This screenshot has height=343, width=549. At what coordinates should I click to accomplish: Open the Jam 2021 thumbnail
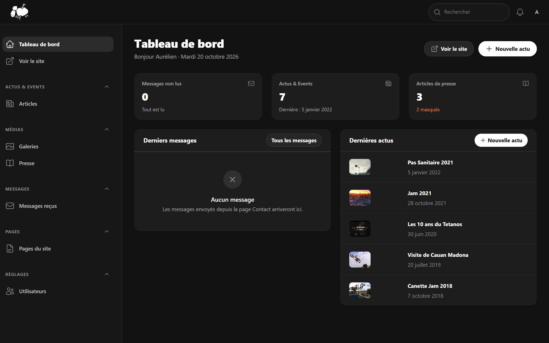point(360,198)
